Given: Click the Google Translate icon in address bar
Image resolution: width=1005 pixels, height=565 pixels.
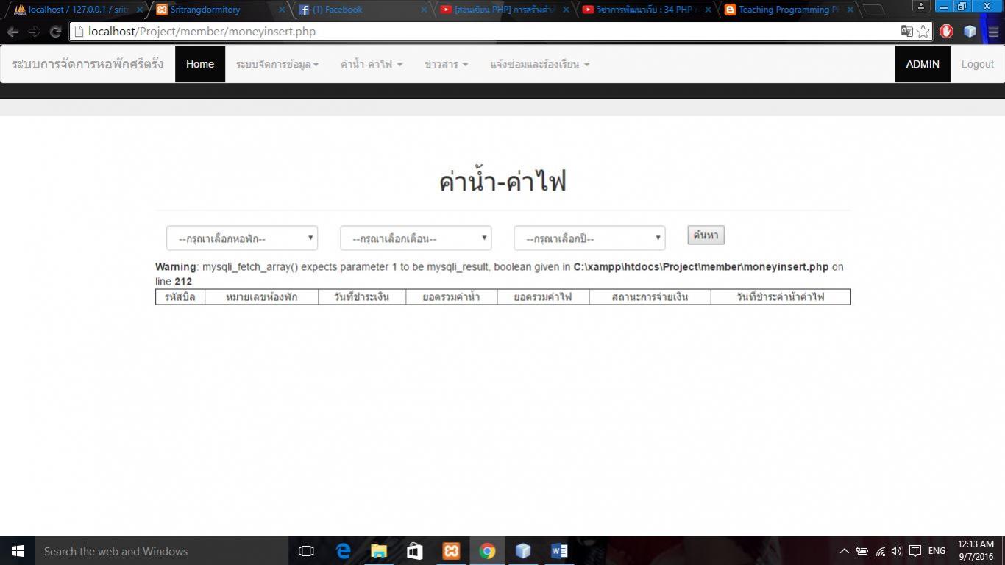Looking at the screenshot, I should tap(907, 32).
